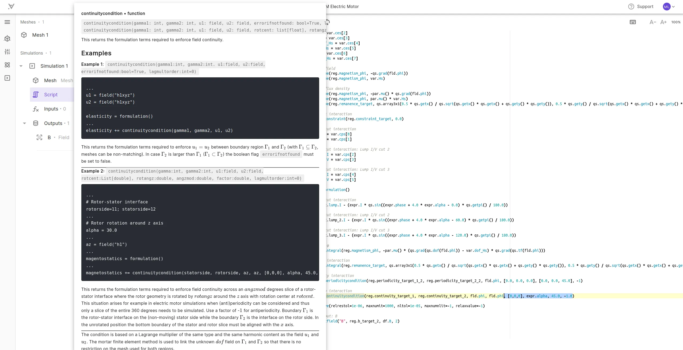Decrease the editor font size with A-
Image resolution: width=683 pixels, height=350 pixels.
tap(653, 22)
